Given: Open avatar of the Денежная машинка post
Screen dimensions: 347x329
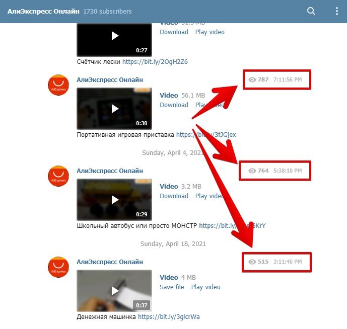Looking at the screenshot, I should coord(58,267).
